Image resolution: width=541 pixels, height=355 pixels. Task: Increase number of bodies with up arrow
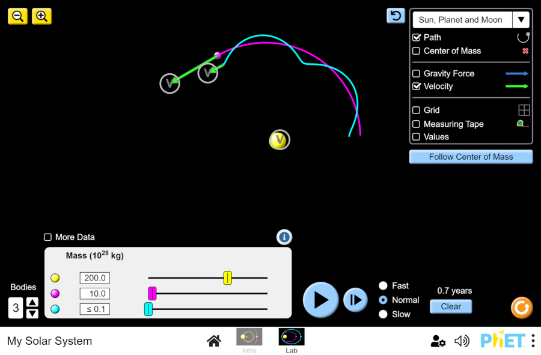(x=32, y=302)
